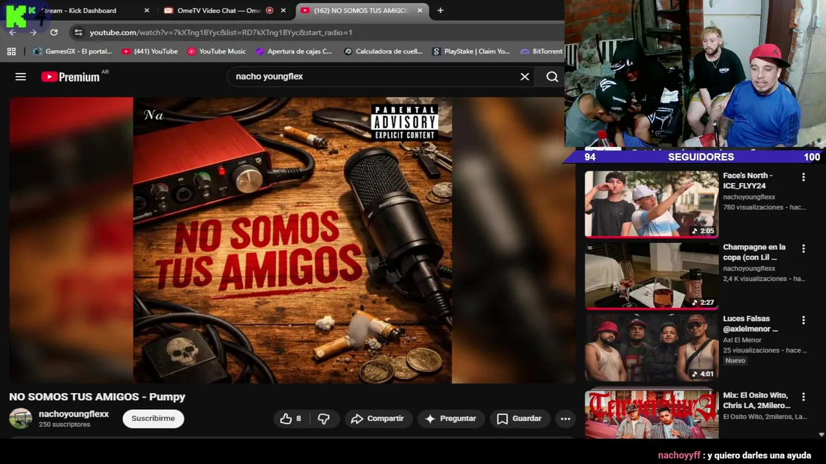Click title Champagne en la copa (con Lil ...
This screenshot has height=464, width=826.
pyautogui.click(x=754, y=252)
